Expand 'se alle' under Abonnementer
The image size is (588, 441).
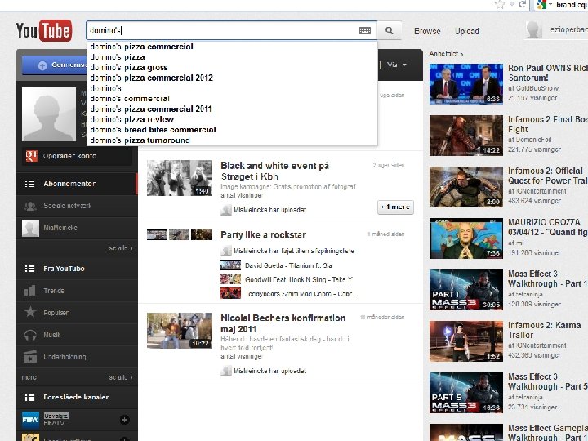coord(120,248)
